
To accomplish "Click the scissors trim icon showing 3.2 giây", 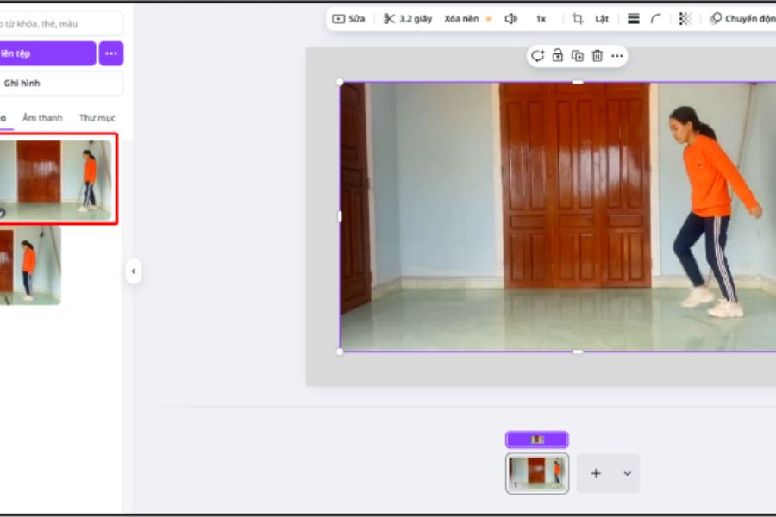I will (x=390, y=18).
